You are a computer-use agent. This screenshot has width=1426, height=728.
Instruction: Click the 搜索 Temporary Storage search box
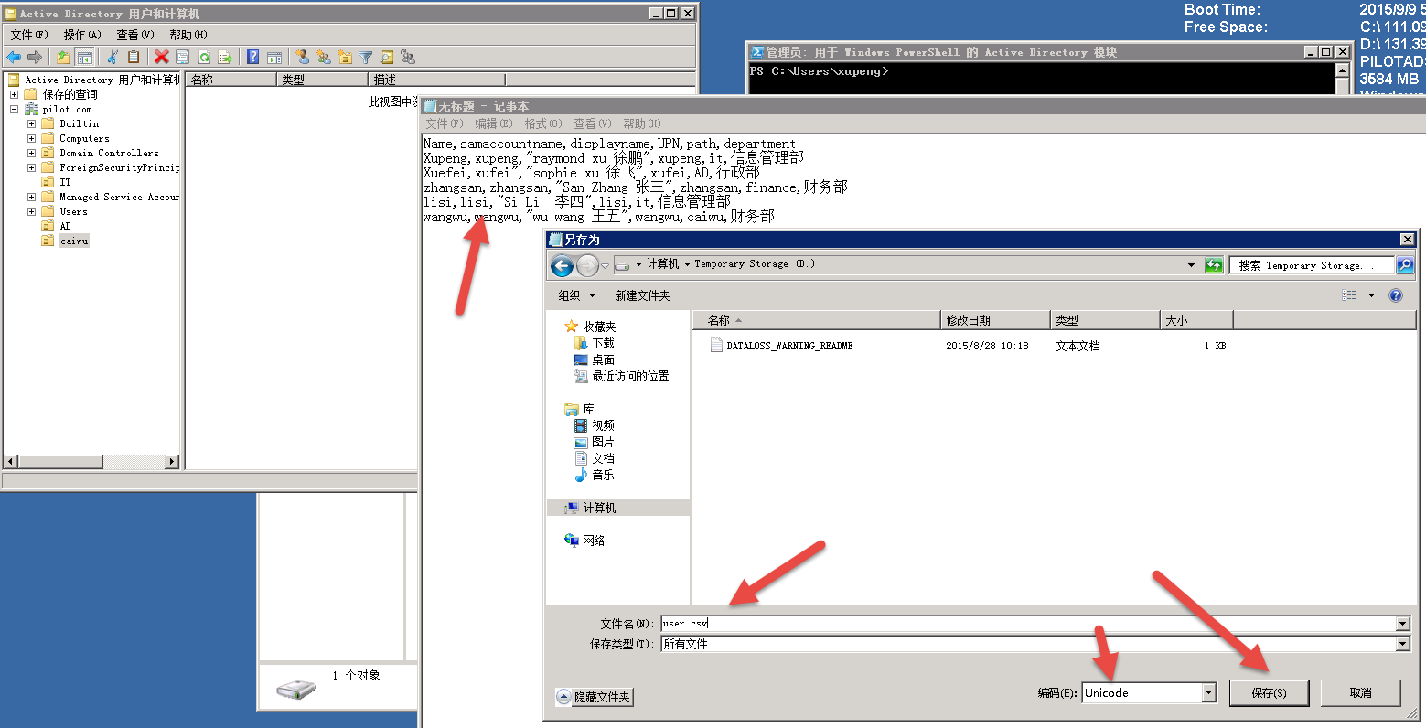pyautogui.click(x=1312, y=265)
